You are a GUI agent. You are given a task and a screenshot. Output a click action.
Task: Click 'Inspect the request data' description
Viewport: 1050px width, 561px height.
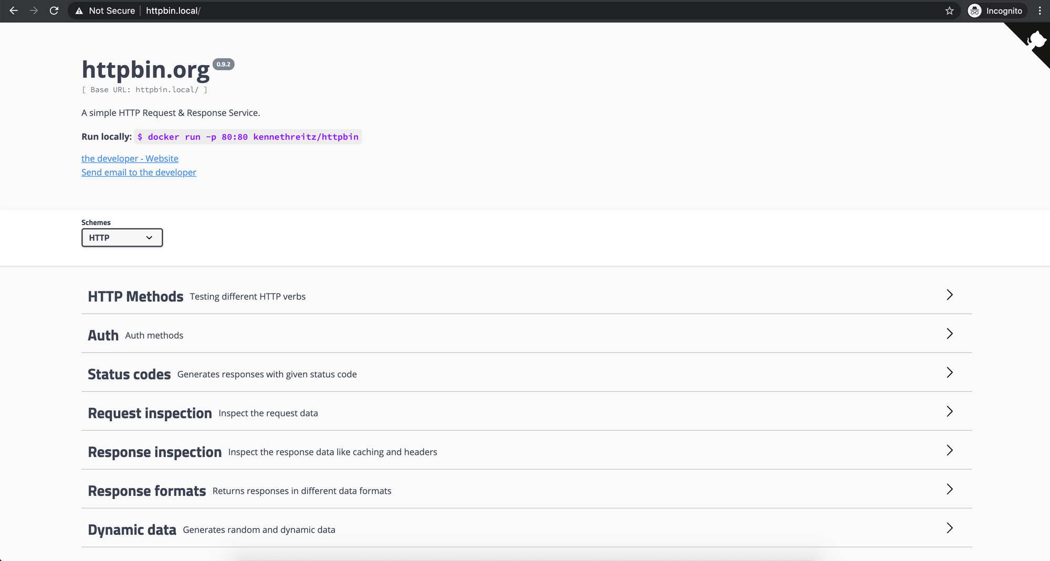(268, 413)
